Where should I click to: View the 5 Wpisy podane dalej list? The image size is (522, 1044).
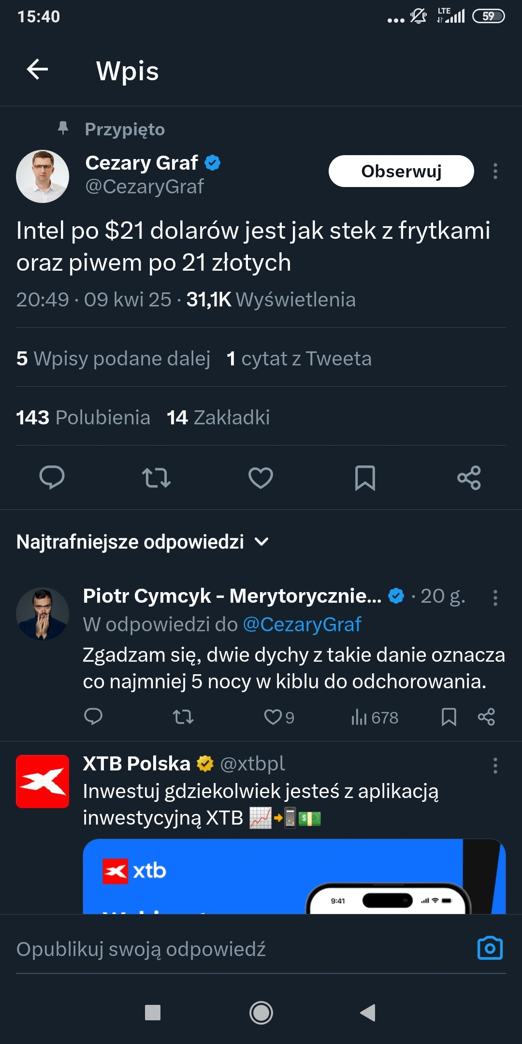pos(114,359)
